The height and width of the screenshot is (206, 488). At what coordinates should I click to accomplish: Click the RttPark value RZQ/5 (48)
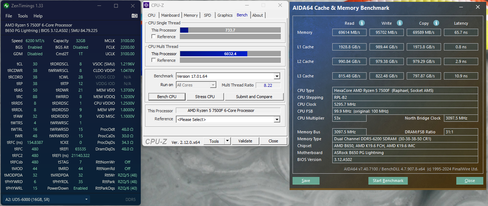(127, 182)
